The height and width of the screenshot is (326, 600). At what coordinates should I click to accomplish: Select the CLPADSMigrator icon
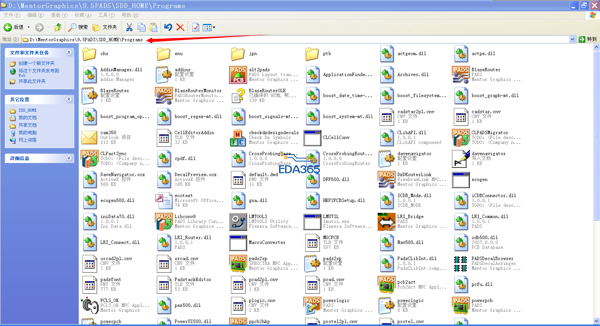[460, 138]
